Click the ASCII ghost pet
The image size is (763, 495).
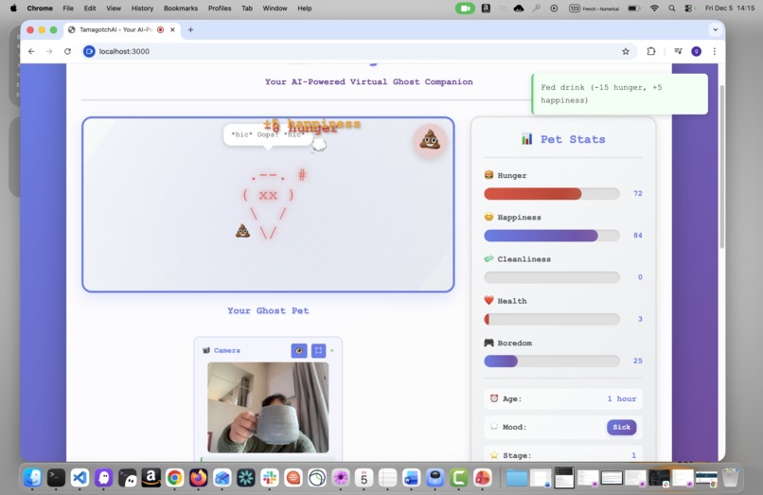tap(269, 204)
